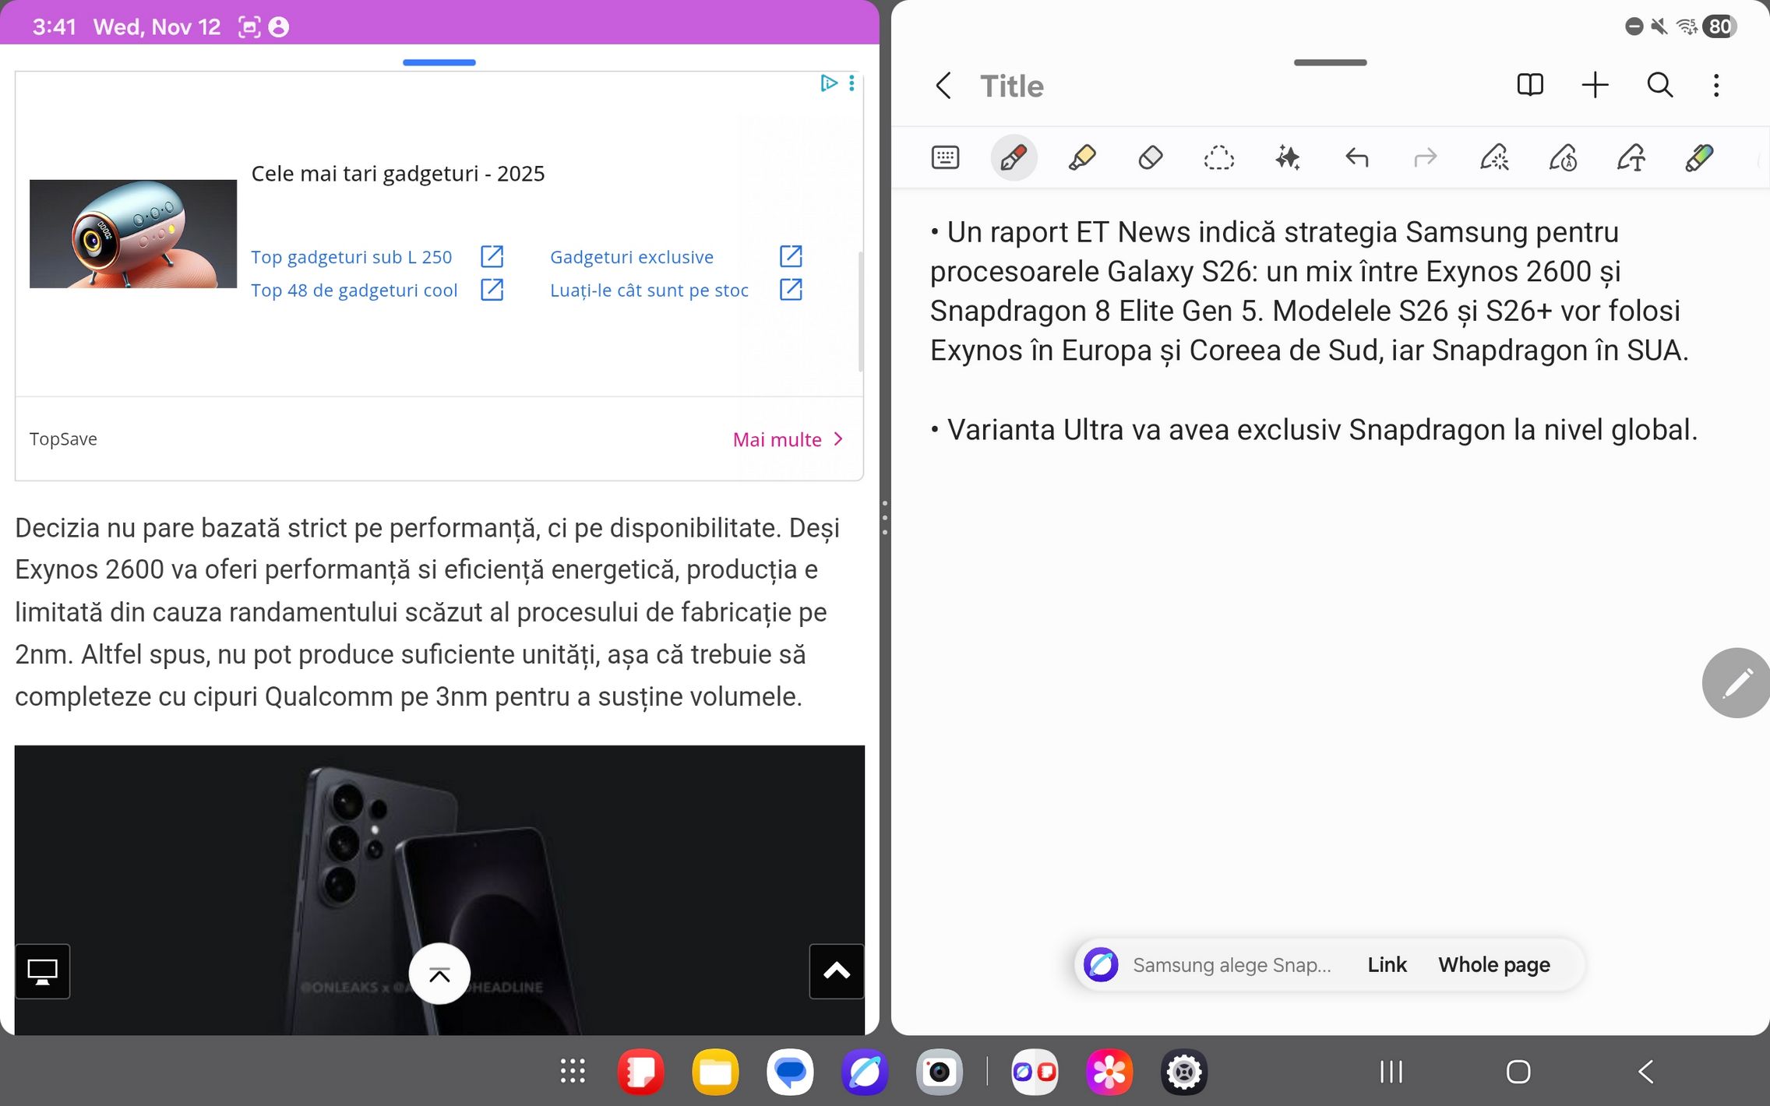The image size is (1770, 1106).
Task: Select the Lasso selection tool
Action: pyautogui.click(x=1218, y=158)
